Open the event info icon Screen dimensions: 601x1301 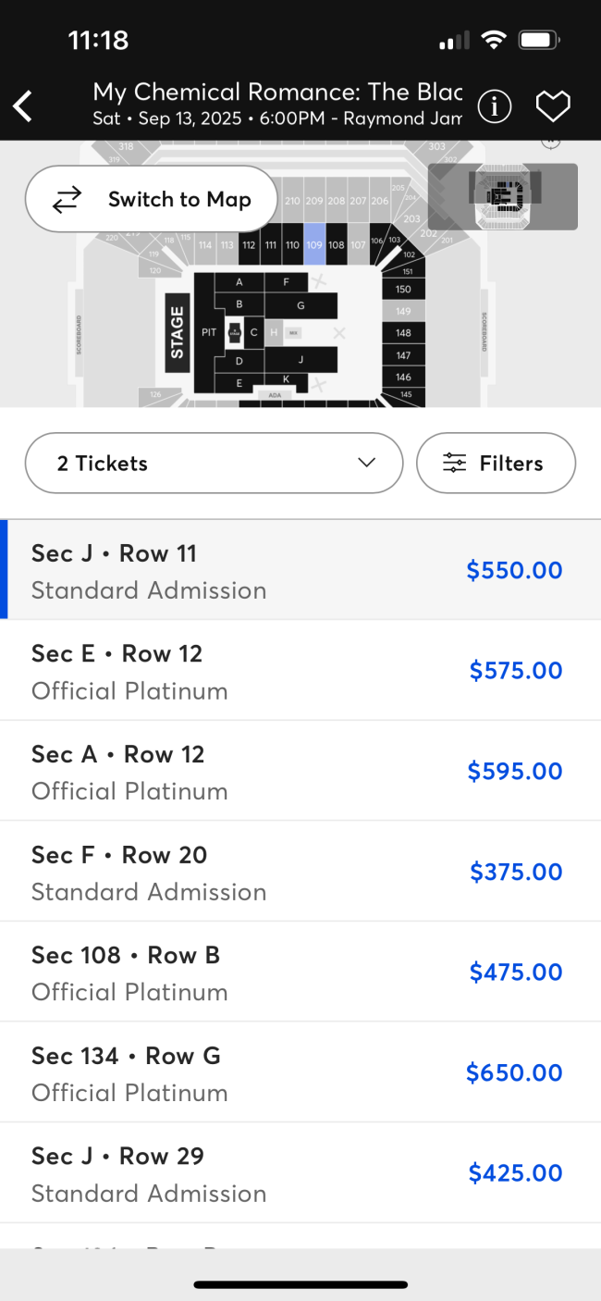pos(495,106)
